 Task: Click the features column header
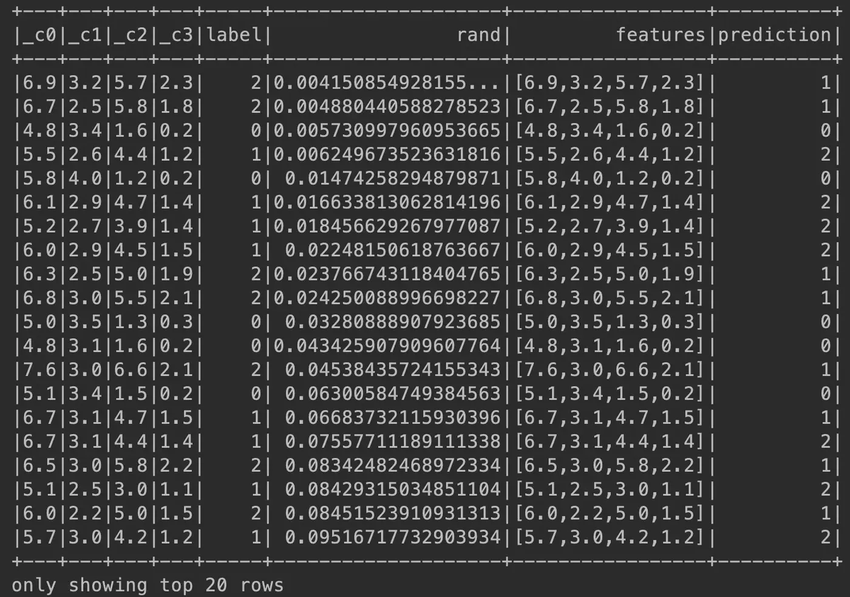click(661, 35)
